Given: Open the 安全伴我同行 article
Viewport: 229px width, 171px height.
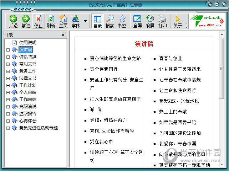Looking at the screenshot, I should tap(104, 69).
